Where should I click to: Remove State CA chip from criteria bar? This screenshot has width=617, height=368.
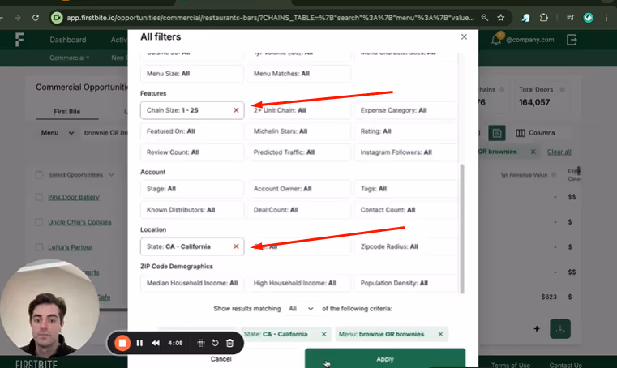[323, 334]
